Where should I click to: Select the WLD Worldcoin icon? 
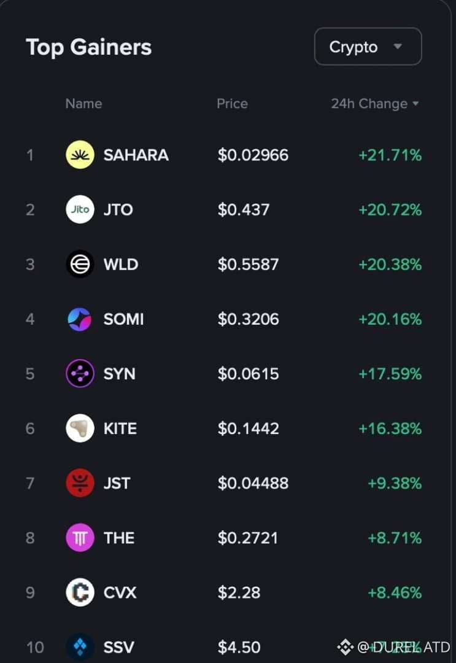coord(80,264)
